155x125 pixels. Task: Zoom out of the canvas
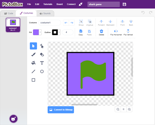point(118,109)
